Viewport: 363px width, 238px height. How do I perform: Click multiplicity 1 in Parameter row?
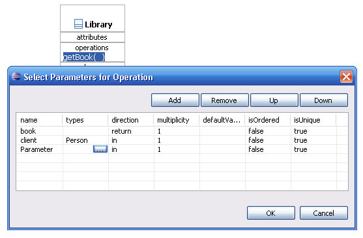(x=159, y=149)
